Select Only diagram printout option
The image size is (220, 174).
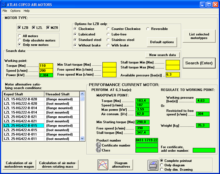162,165
